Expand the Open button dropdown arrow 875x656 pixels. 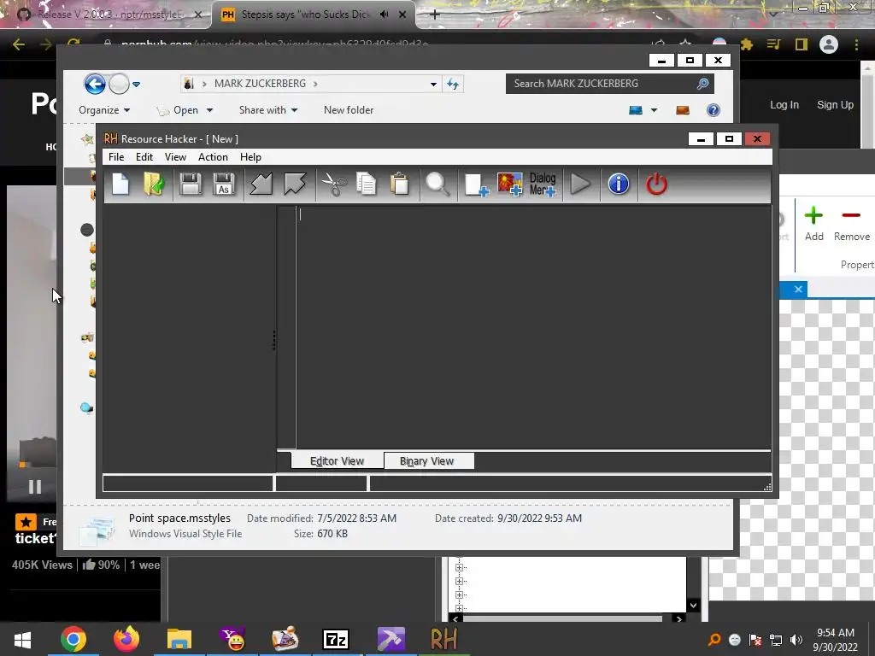[x=209, y=110]
